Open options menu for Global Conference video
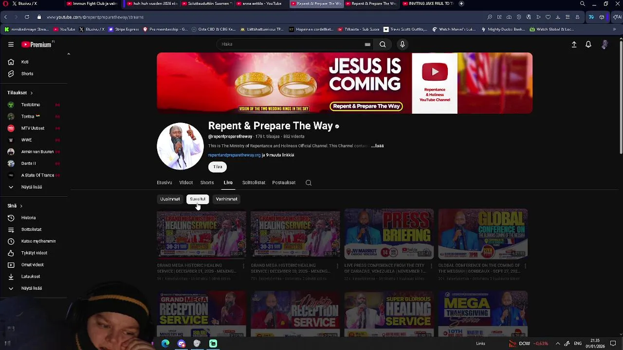This screenshot has height=350, width=623. point(525,266)
